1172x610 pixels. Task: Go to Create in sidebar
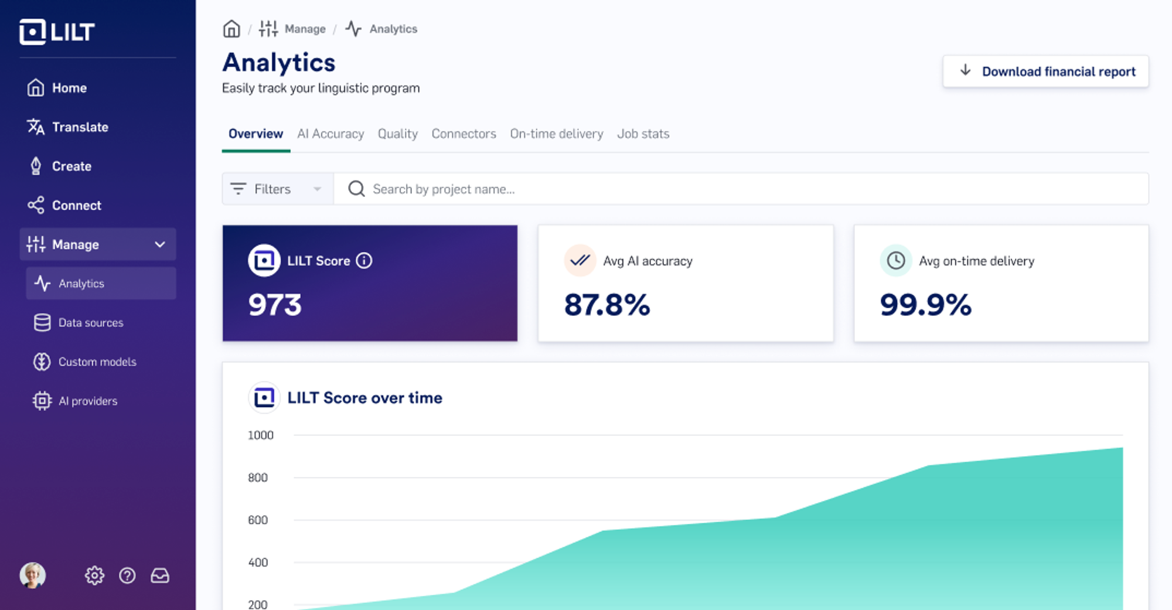coord(98,166)
